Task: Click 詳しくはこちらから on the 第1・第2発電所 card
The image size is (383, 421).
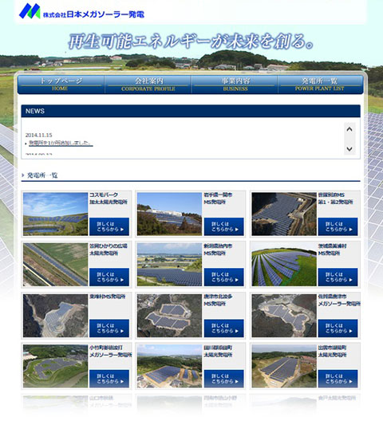Action: point(338,226)
